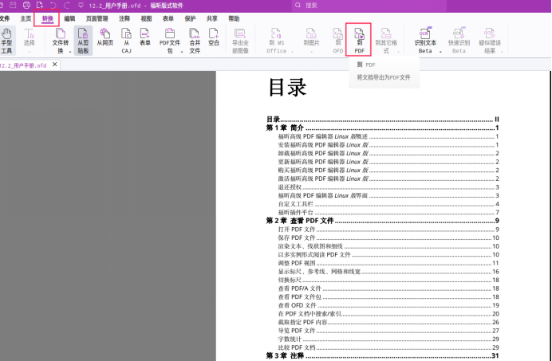552x361 pixels.
Task: Click the create new document icon in title bar
Action: pyautogui.click(x=40, y=5)
